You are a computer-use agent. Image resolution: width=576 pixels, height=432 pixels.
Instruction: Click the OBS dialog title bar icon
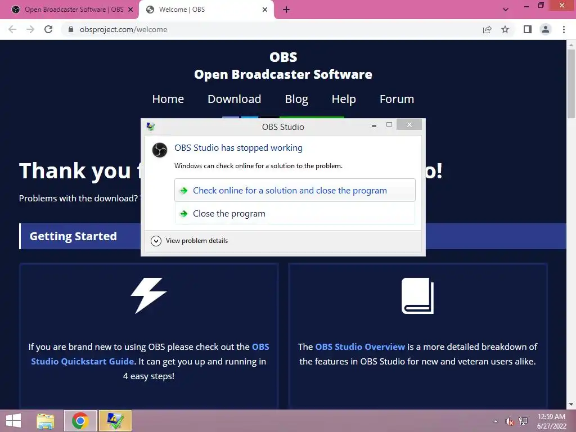151,127
